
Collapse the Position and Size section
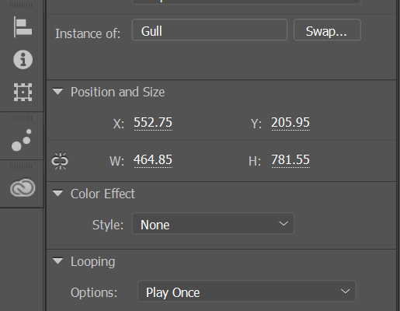click(x=57, y=92)
